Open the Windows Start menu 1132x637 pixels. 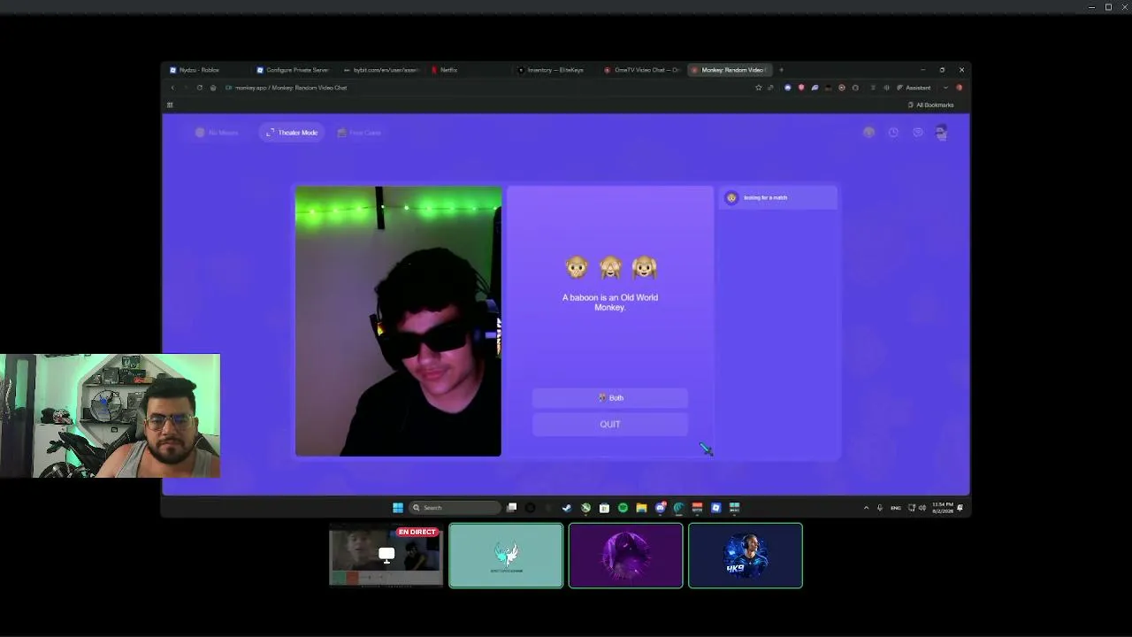tap(398, 508)
